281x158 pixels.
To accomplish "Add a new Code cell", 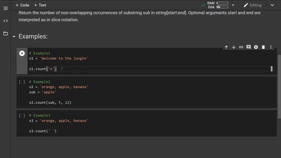I will coord(22,5).
